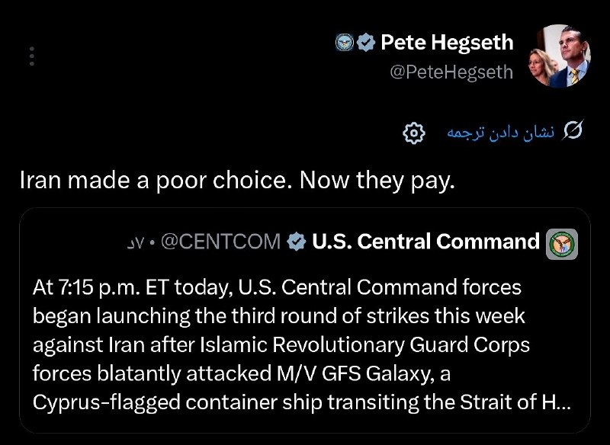Click the quoted post's timestamp before the @CENTCOM handle

click(x=136, y=243)
